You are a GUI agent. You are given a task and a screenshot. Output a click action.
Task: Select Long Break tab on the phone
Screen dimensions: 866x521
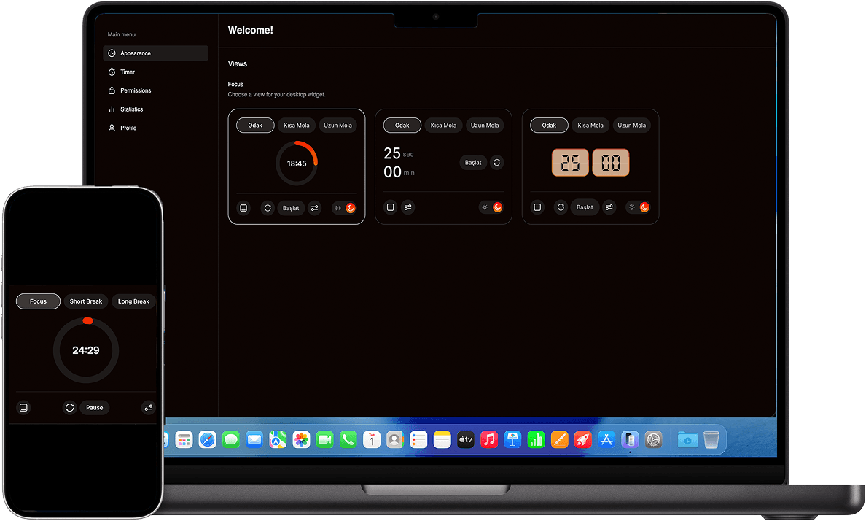tap(133, 301)
